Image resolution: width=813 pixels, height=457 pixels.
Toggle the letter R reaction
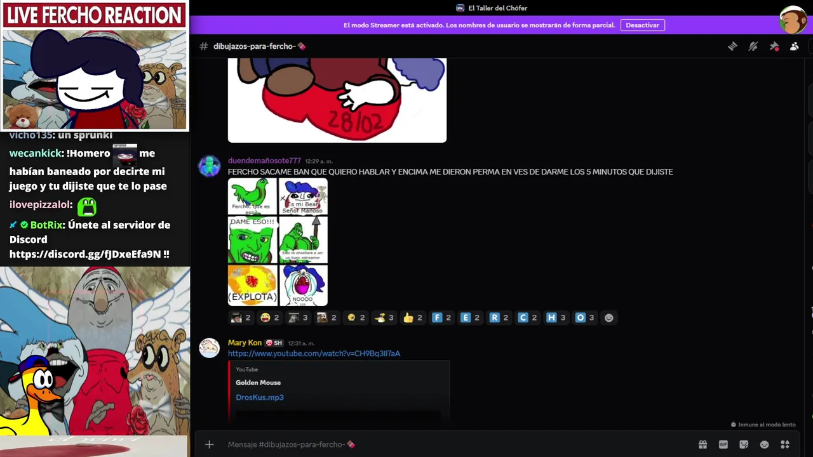pyautogui.click(x=499, y=317)
